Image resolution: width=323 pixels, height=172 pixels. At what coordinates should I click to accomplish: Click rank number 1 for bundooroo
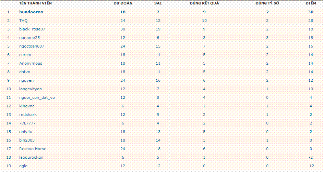9,12
